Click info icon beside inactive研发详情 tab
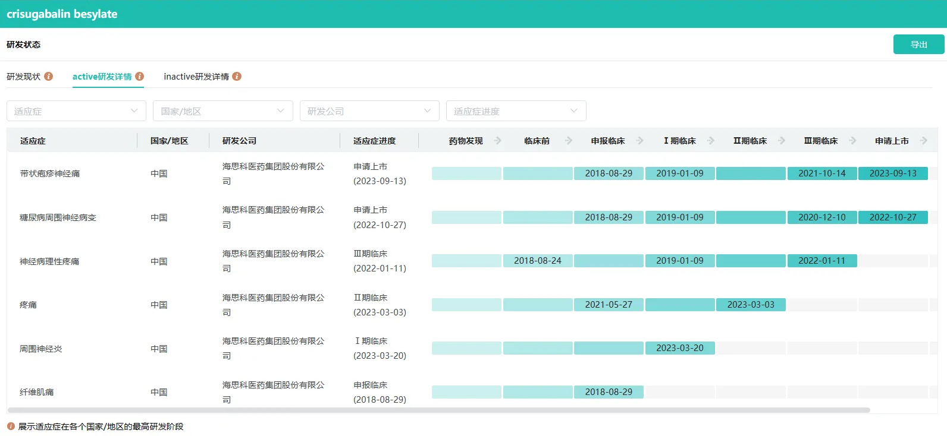Screen dimensions: 947x436 coord(237,77)
